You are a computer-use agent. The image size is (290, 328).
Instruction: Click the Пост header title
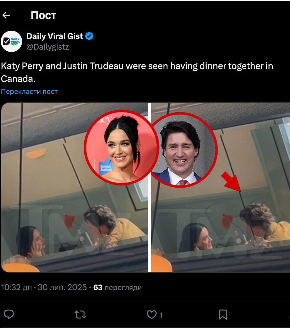[x=43, y=15]
